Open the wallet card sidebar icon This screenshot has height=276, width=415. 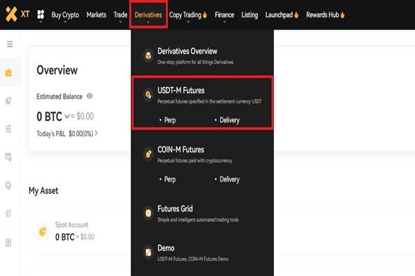[8, 157]
